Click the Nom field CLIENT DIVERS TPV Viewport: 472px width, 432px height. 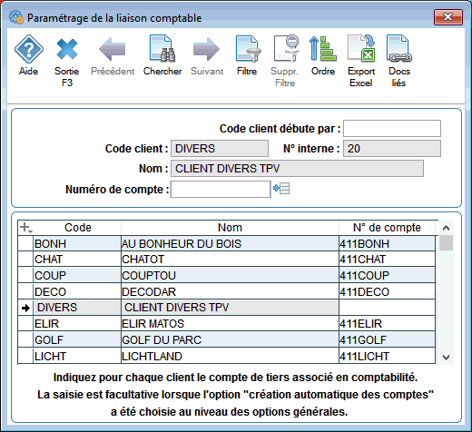[x=297, y=169]
